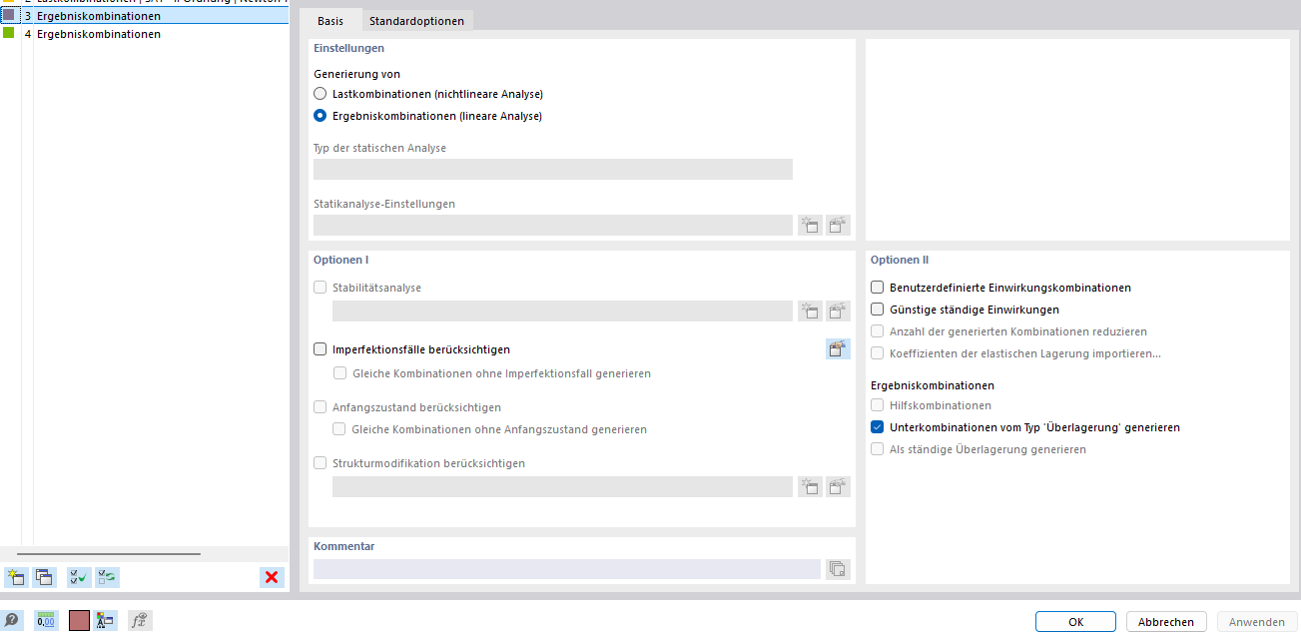Viewport: 1301px width, 635px height.
Task: Select Lastkombinationen (nichtlineare Analyse) radio button
Action: 320,94
